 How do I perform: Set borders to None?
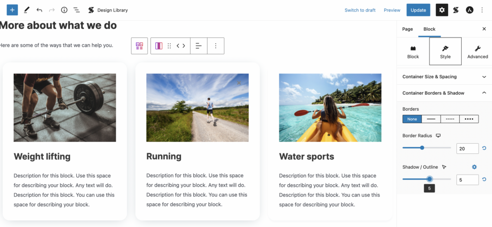[412, 119]
